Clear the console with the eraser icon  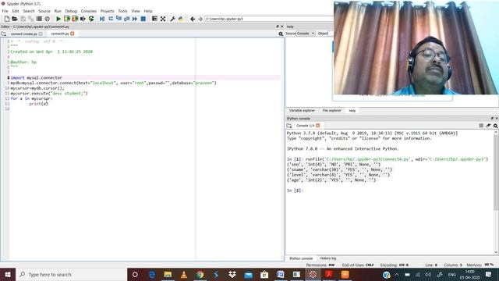point(488,126)
